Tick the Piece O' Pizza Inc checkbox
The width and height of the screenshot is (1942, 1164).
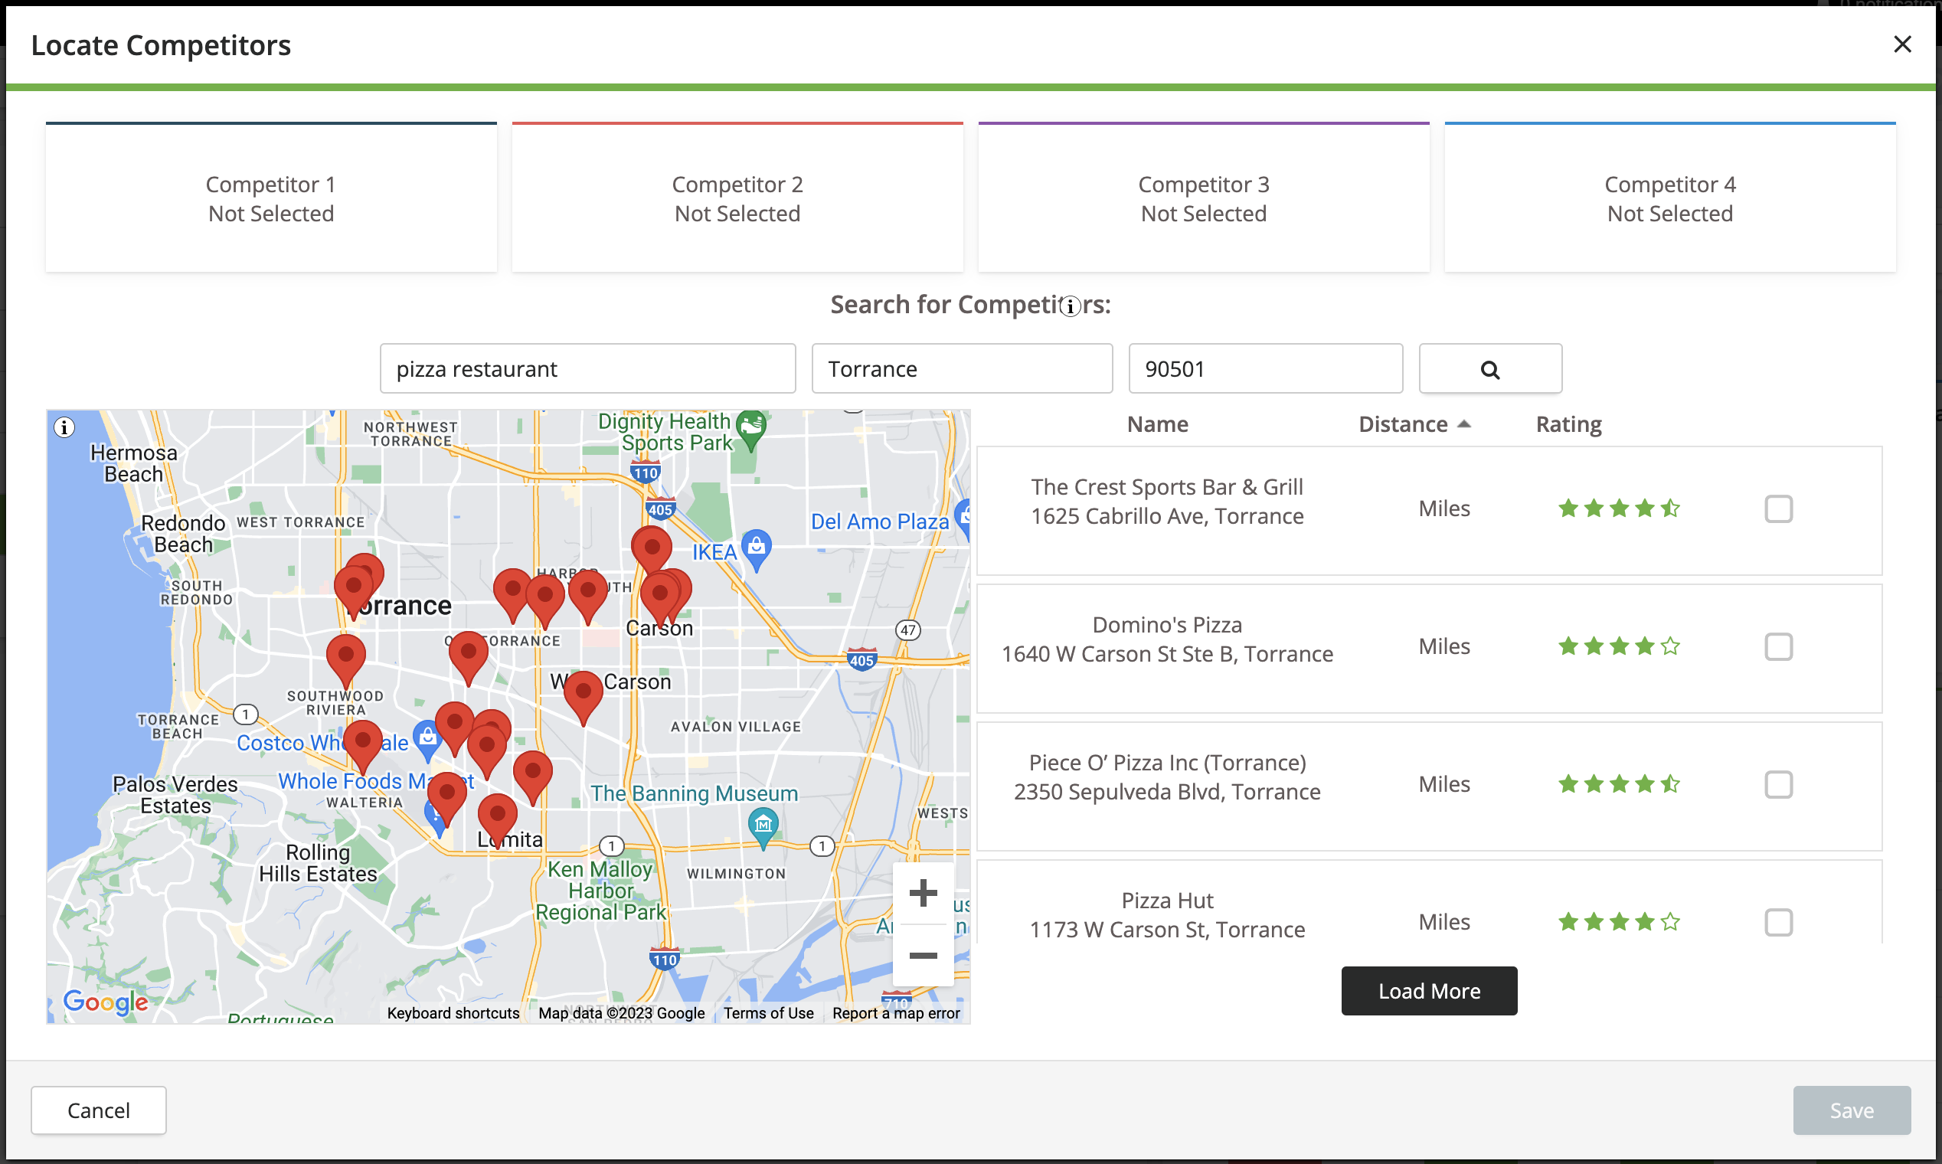click(1778, 784)
